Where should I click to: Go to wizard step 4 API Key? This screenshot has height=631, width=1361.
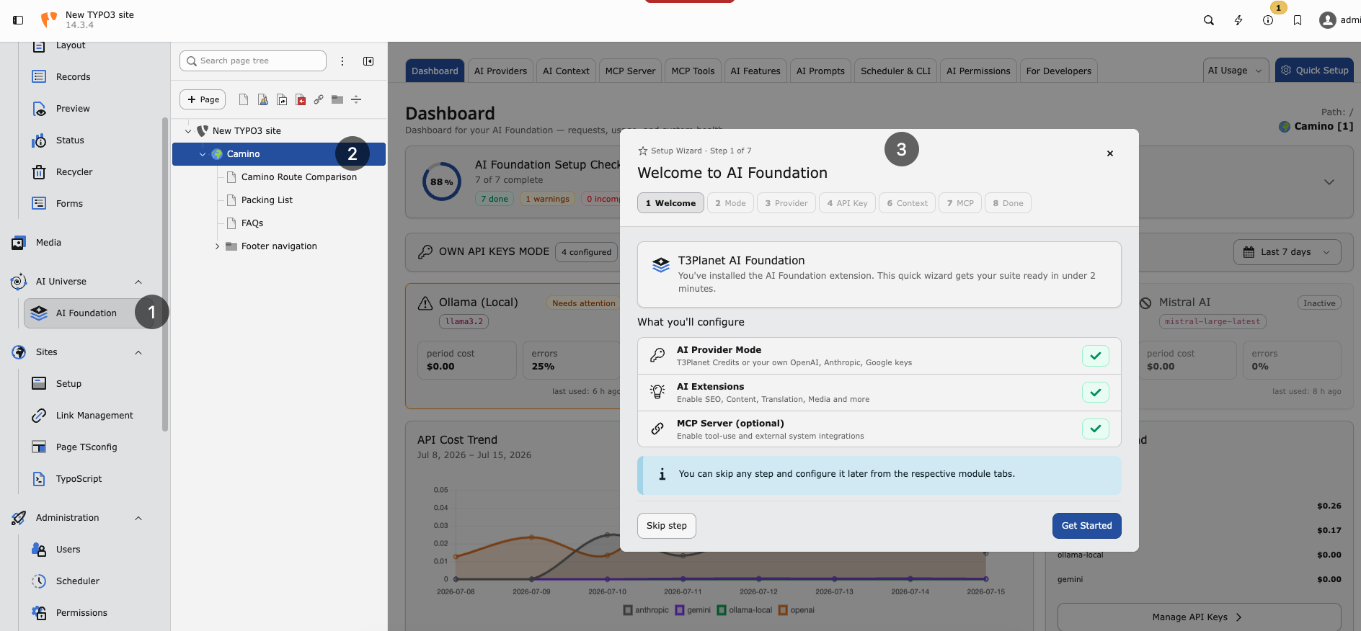pos(847,203)
